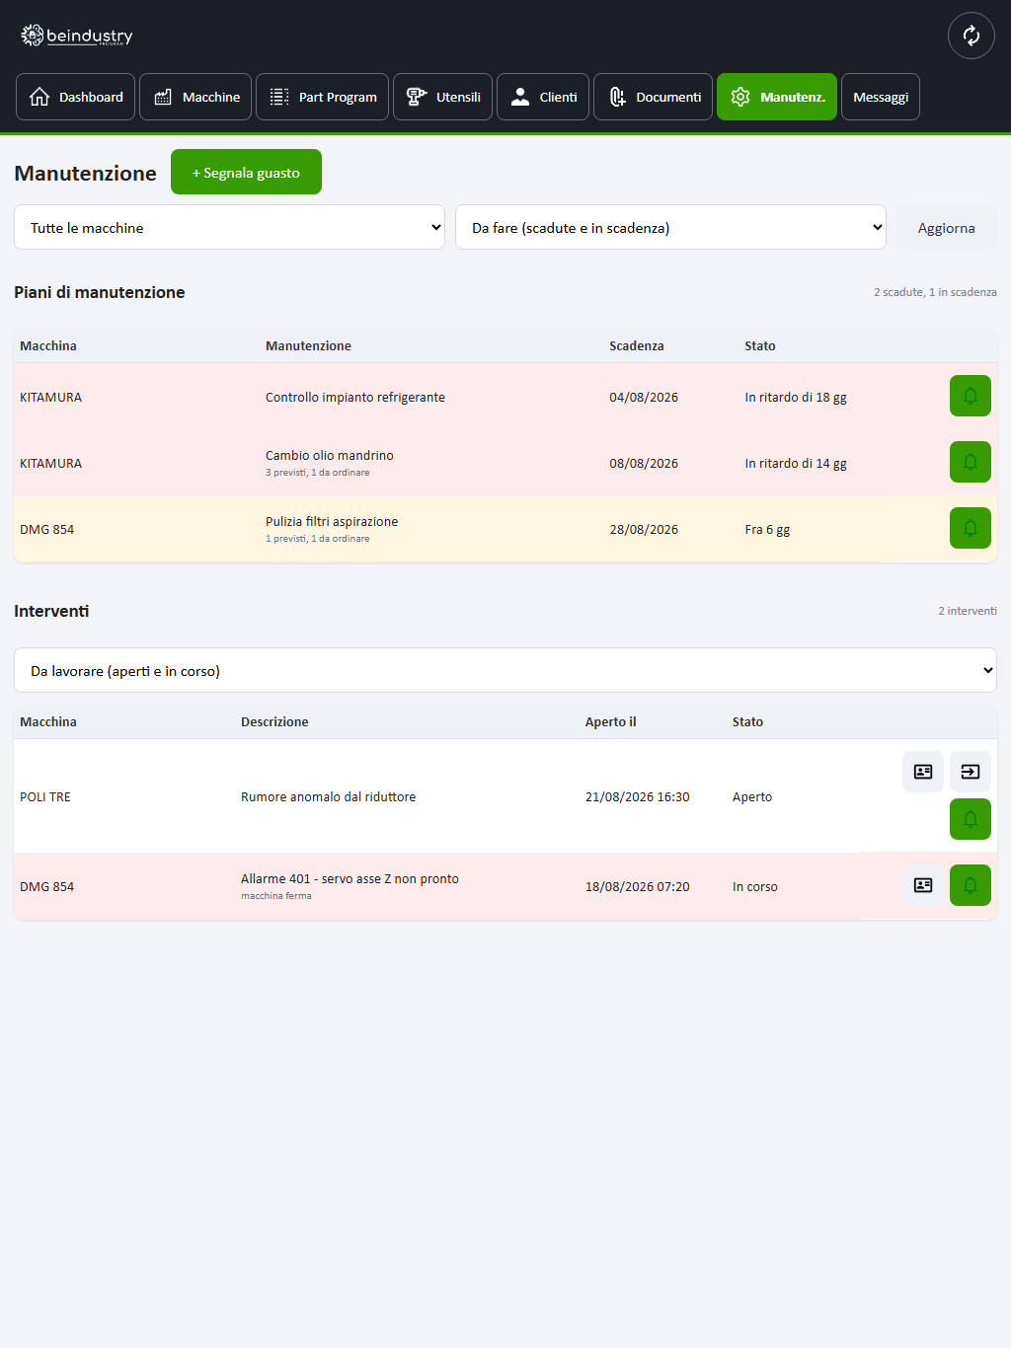Switch to Part Program tab

click(x=322, y=97)
